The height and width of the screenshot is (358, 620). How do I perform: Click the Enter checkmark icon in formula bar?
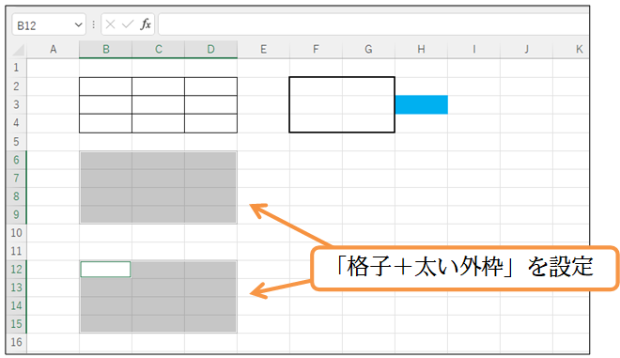128,24
